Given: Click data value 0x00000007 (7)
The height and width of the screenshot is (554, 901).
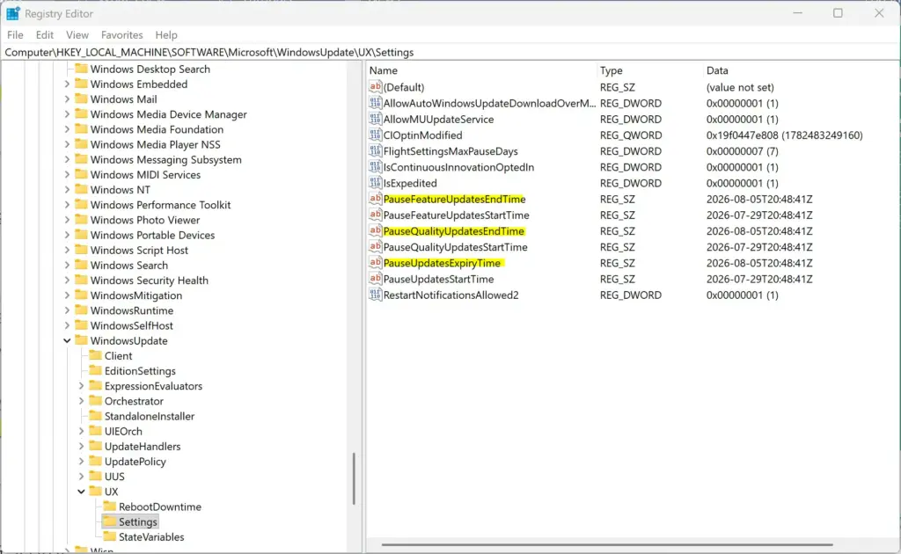Looking at the screenshot, I should click(x=742, y=151).
